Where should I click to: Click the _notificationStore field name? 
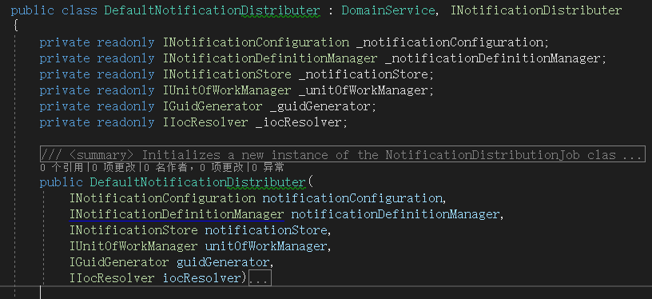click(363, 75)
